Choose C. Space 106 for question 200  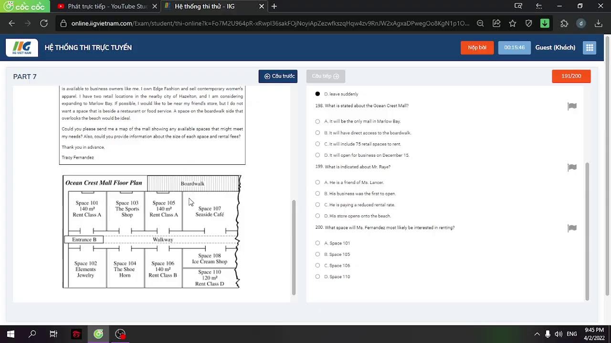tap(317, 266)
